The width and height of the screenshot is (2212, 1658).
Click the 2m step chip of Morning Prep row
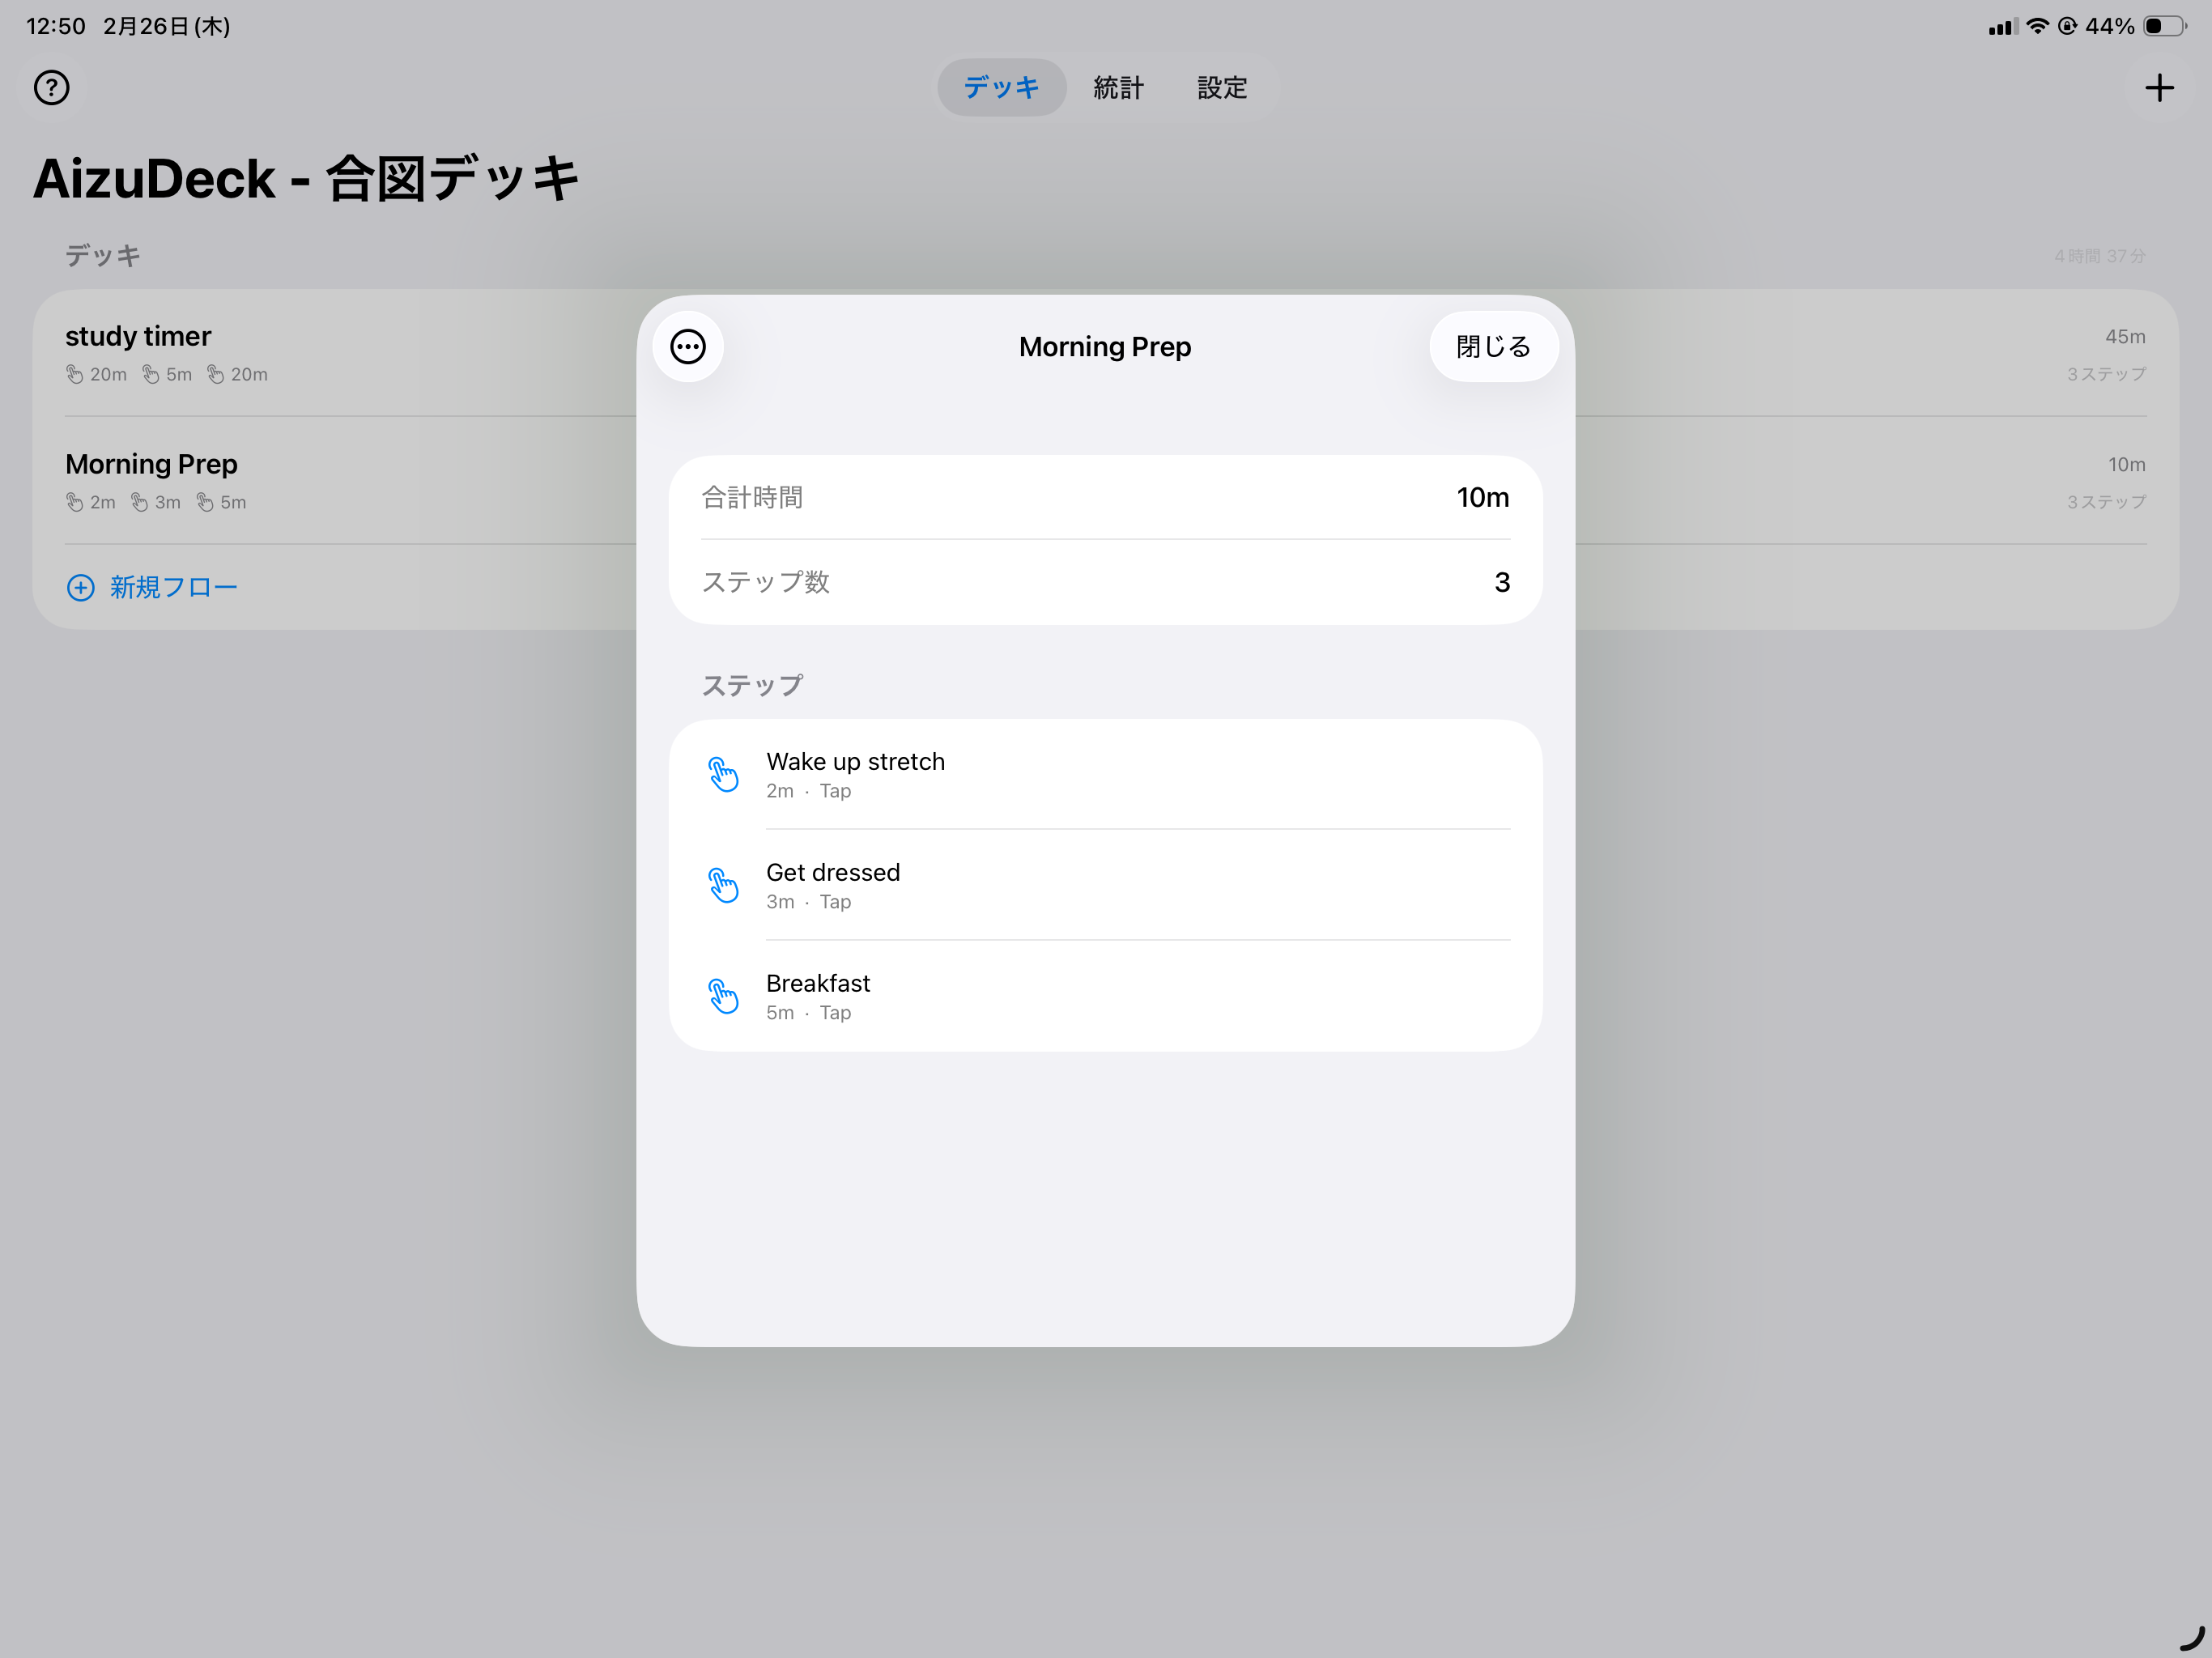pos(91,502)
